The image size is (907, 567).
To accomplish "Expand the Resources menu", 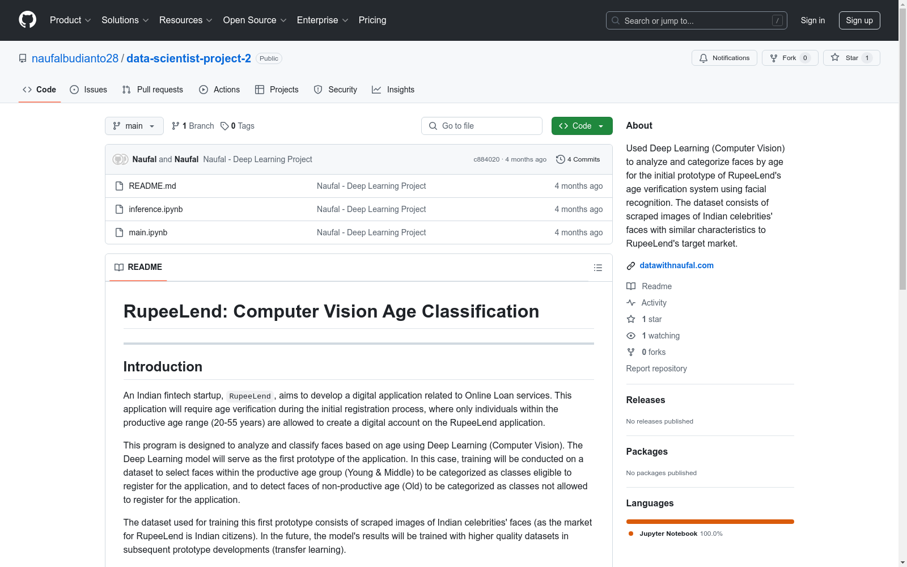I will pyautogui.click(x=186, y=20).
